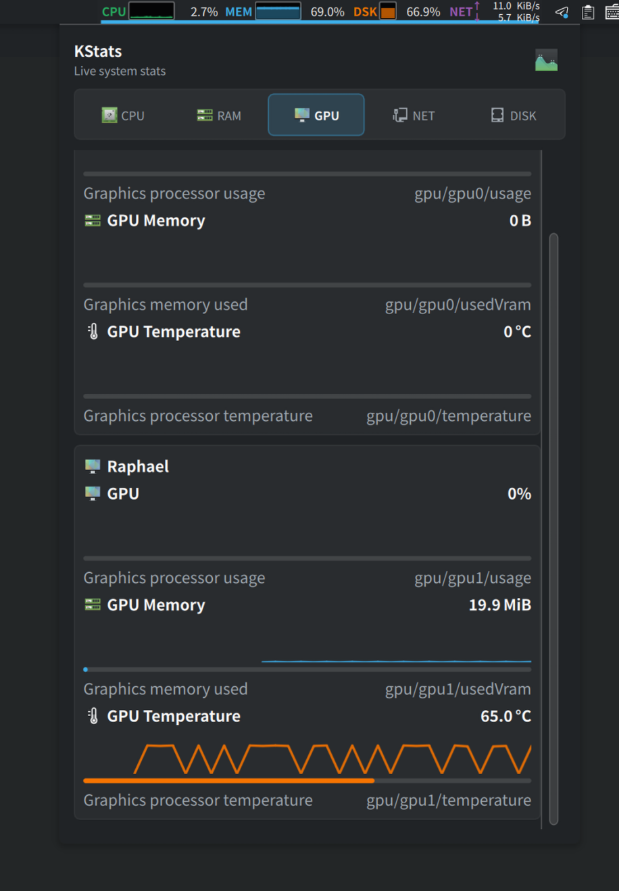
Task: Click the "2.7%" CPU reading in the panel
Action: tap(204, 11)
